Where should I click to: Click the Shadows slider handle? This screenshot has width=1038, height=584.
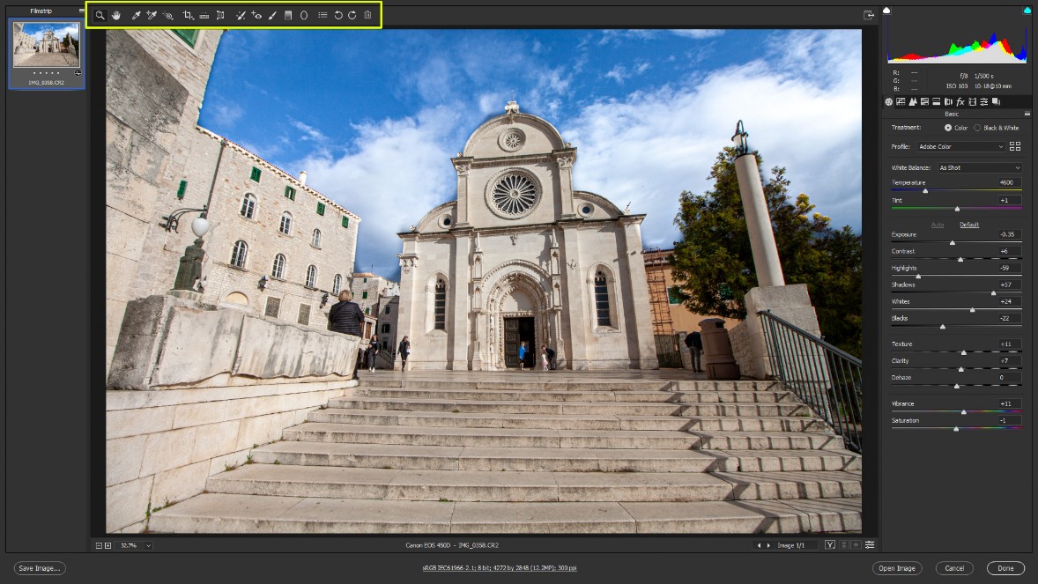(993, 292)
